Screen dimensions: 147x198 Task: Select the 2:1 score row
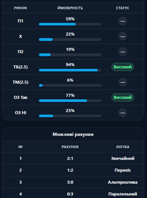[x=73, y=158]
